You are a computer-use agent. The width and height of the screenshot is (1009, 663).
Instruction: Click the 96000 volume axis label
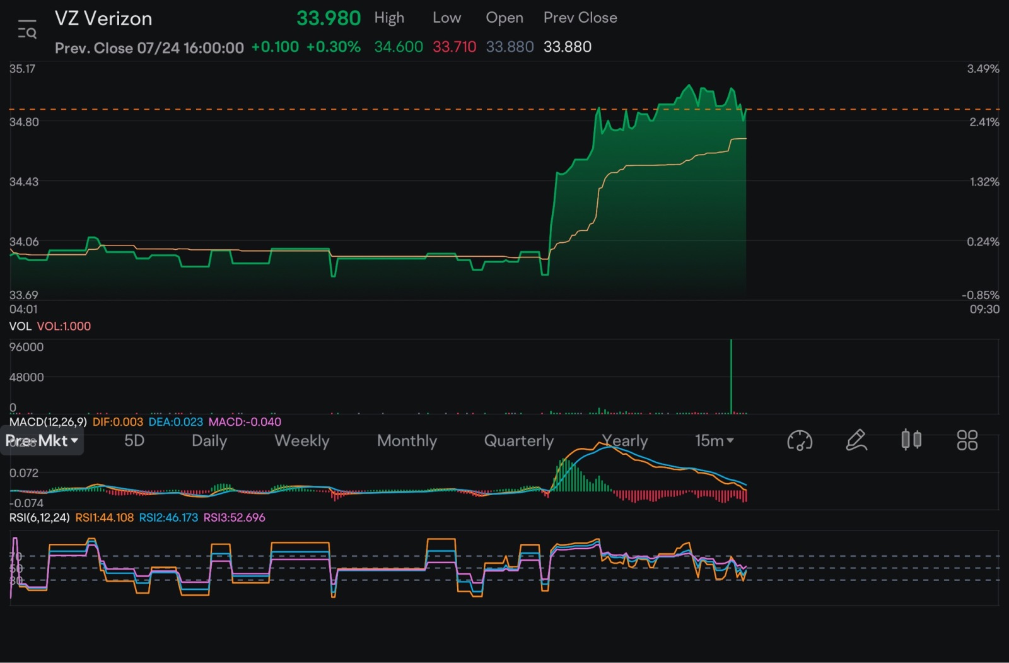[26, 347]
